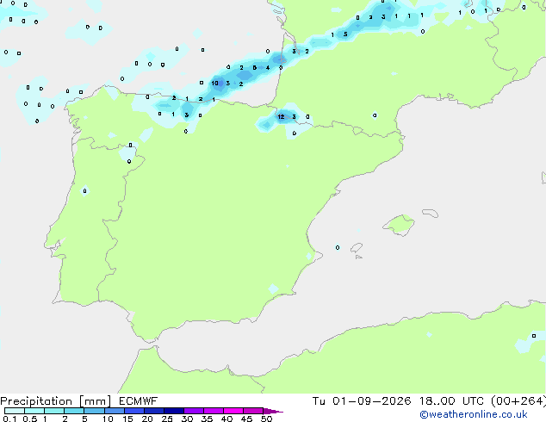Click the over-50 mm legend arrow tip
The height and width of the screenshot is (422, 546).
point(273,411)
